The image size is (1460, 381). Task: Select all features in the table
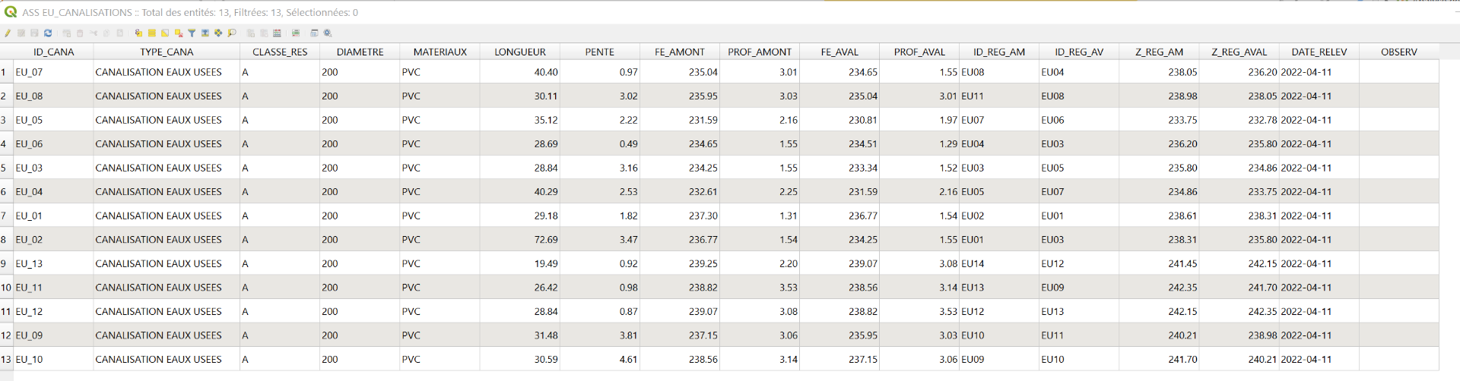pos(152,33)
